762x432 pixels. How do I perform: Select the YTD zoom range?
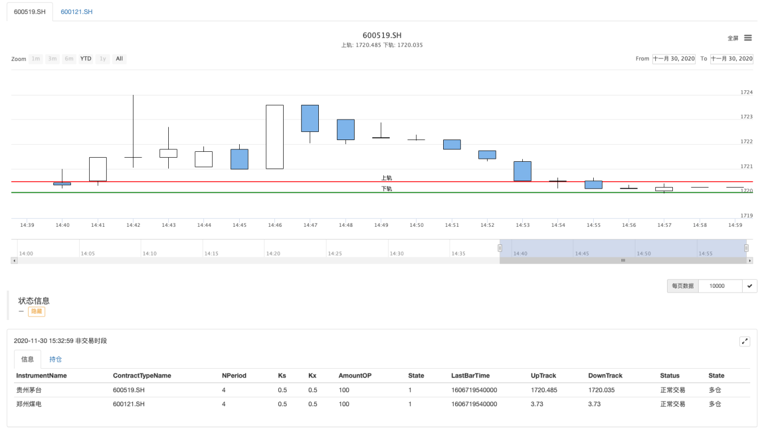[86, 59]
